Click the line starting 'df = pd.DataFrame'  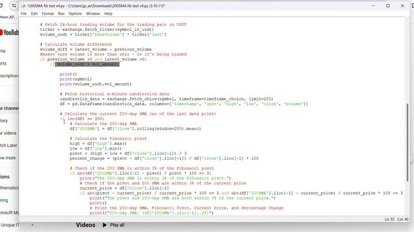[x=184, y=104]
